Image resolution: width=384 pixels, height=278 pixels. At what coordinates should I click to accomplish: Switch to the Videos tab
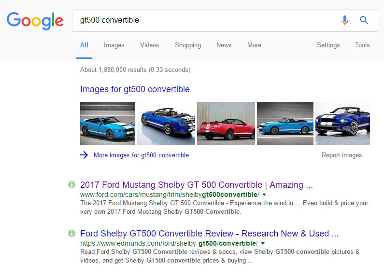pos(149,45)
